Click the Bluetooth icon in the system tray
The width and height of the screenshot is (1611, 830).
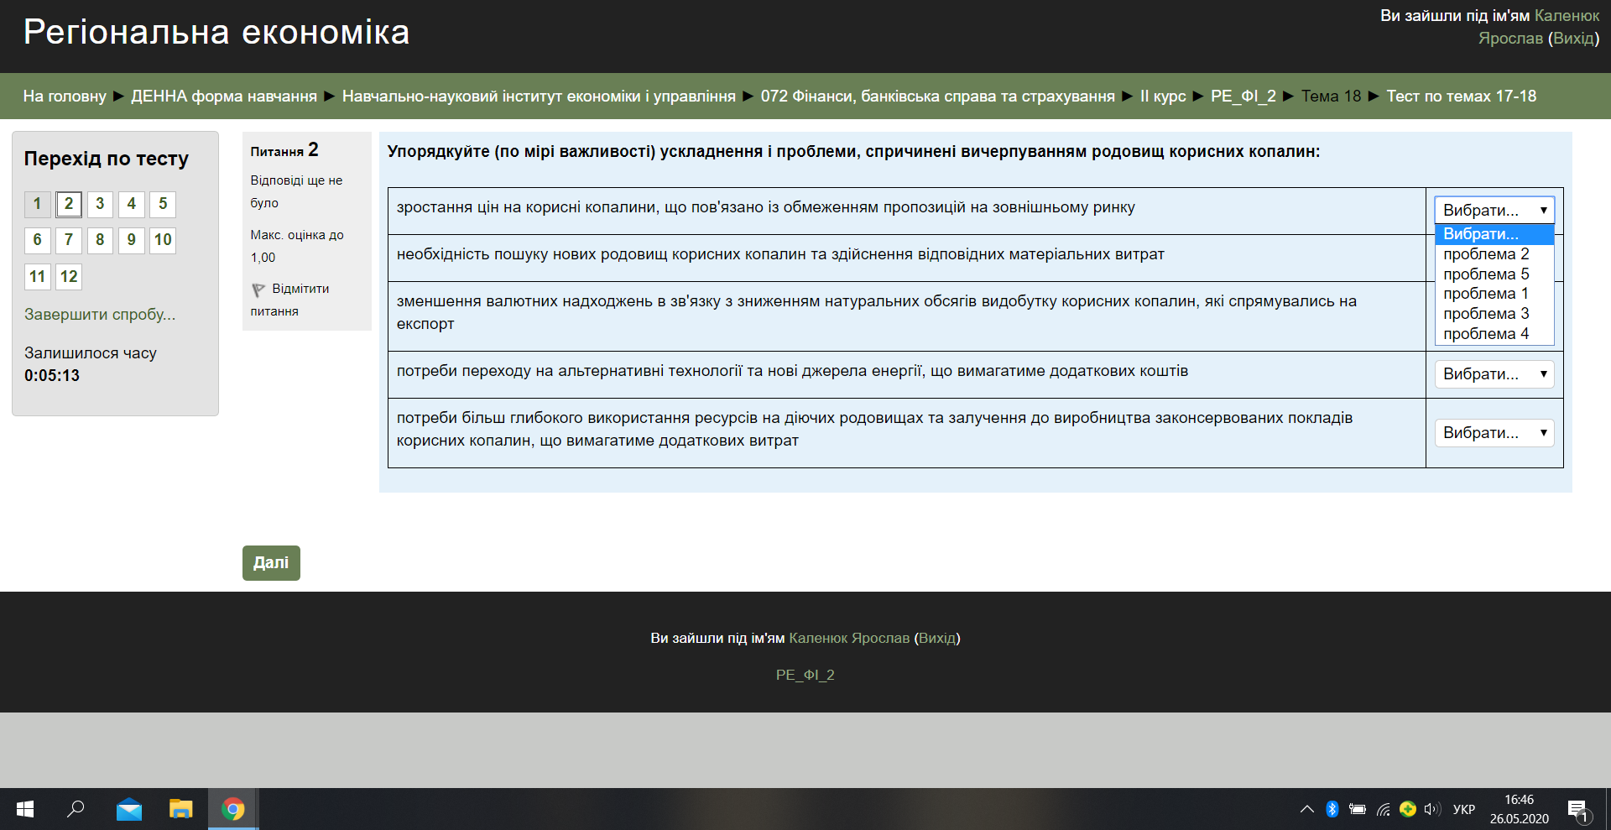coord(1333,808)
